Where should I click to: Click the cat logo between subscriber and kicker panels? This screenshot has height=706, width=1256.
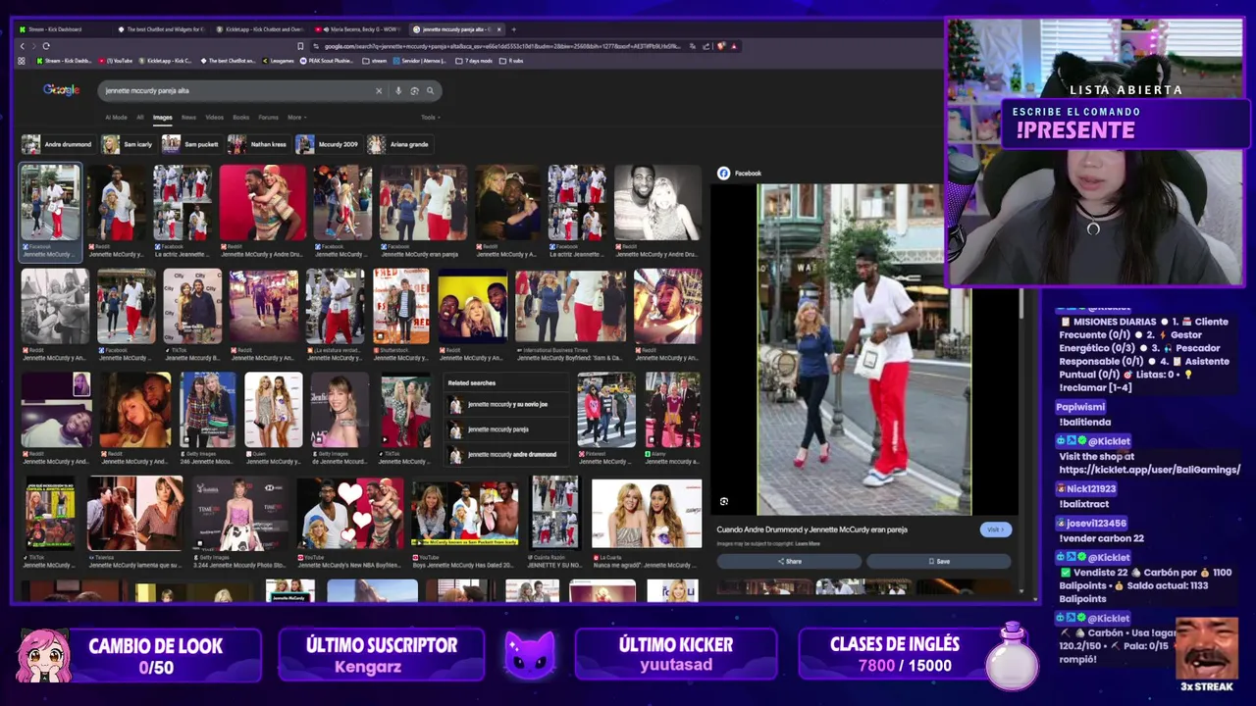530,655
